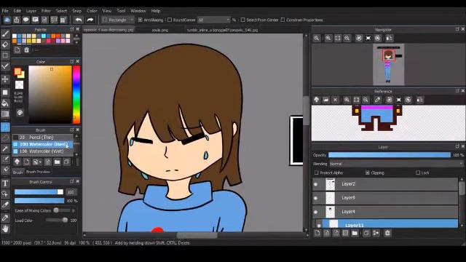Image resolution: width=466 pixels, height=262 pixels.
Task: Select the Watercolor (Wet) brush
Action: 42,151
